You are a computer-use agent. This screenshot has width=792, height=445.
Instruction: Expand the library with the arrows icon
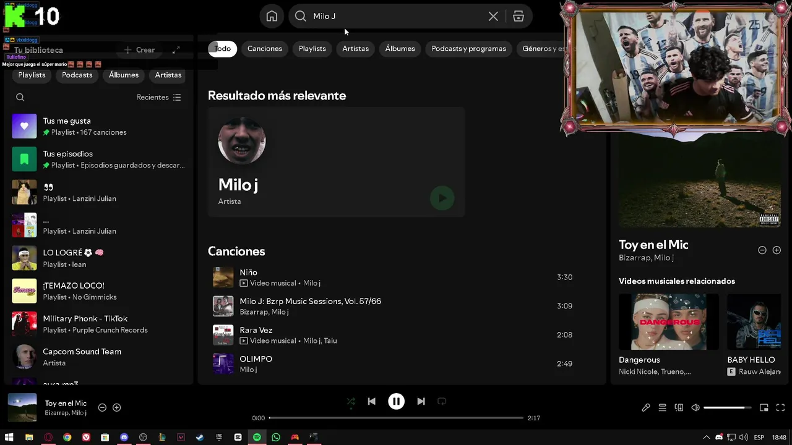click(x=176, y=50)
